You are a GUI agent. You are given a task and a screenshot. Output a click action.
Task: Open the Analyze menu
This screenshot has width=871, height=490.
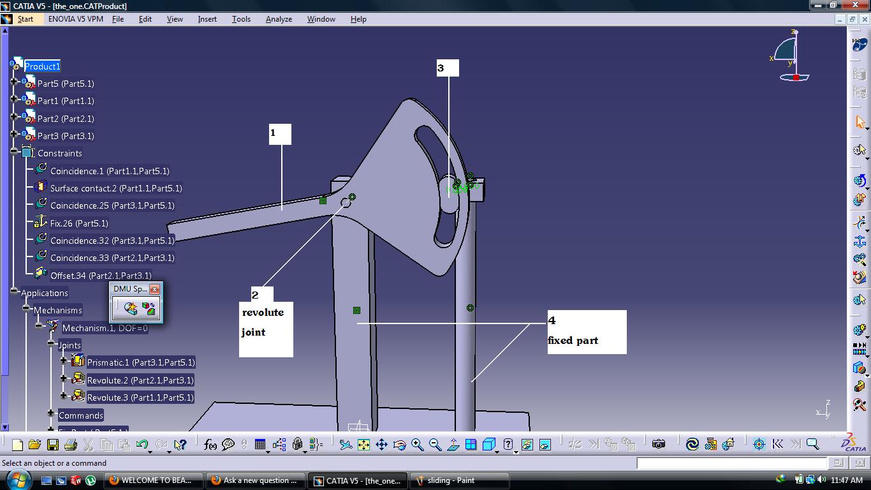[x=279, y=19]
